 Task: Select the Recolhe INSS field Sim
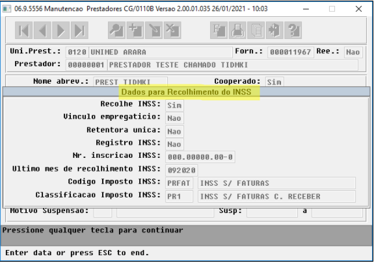(x=174, y=105)
